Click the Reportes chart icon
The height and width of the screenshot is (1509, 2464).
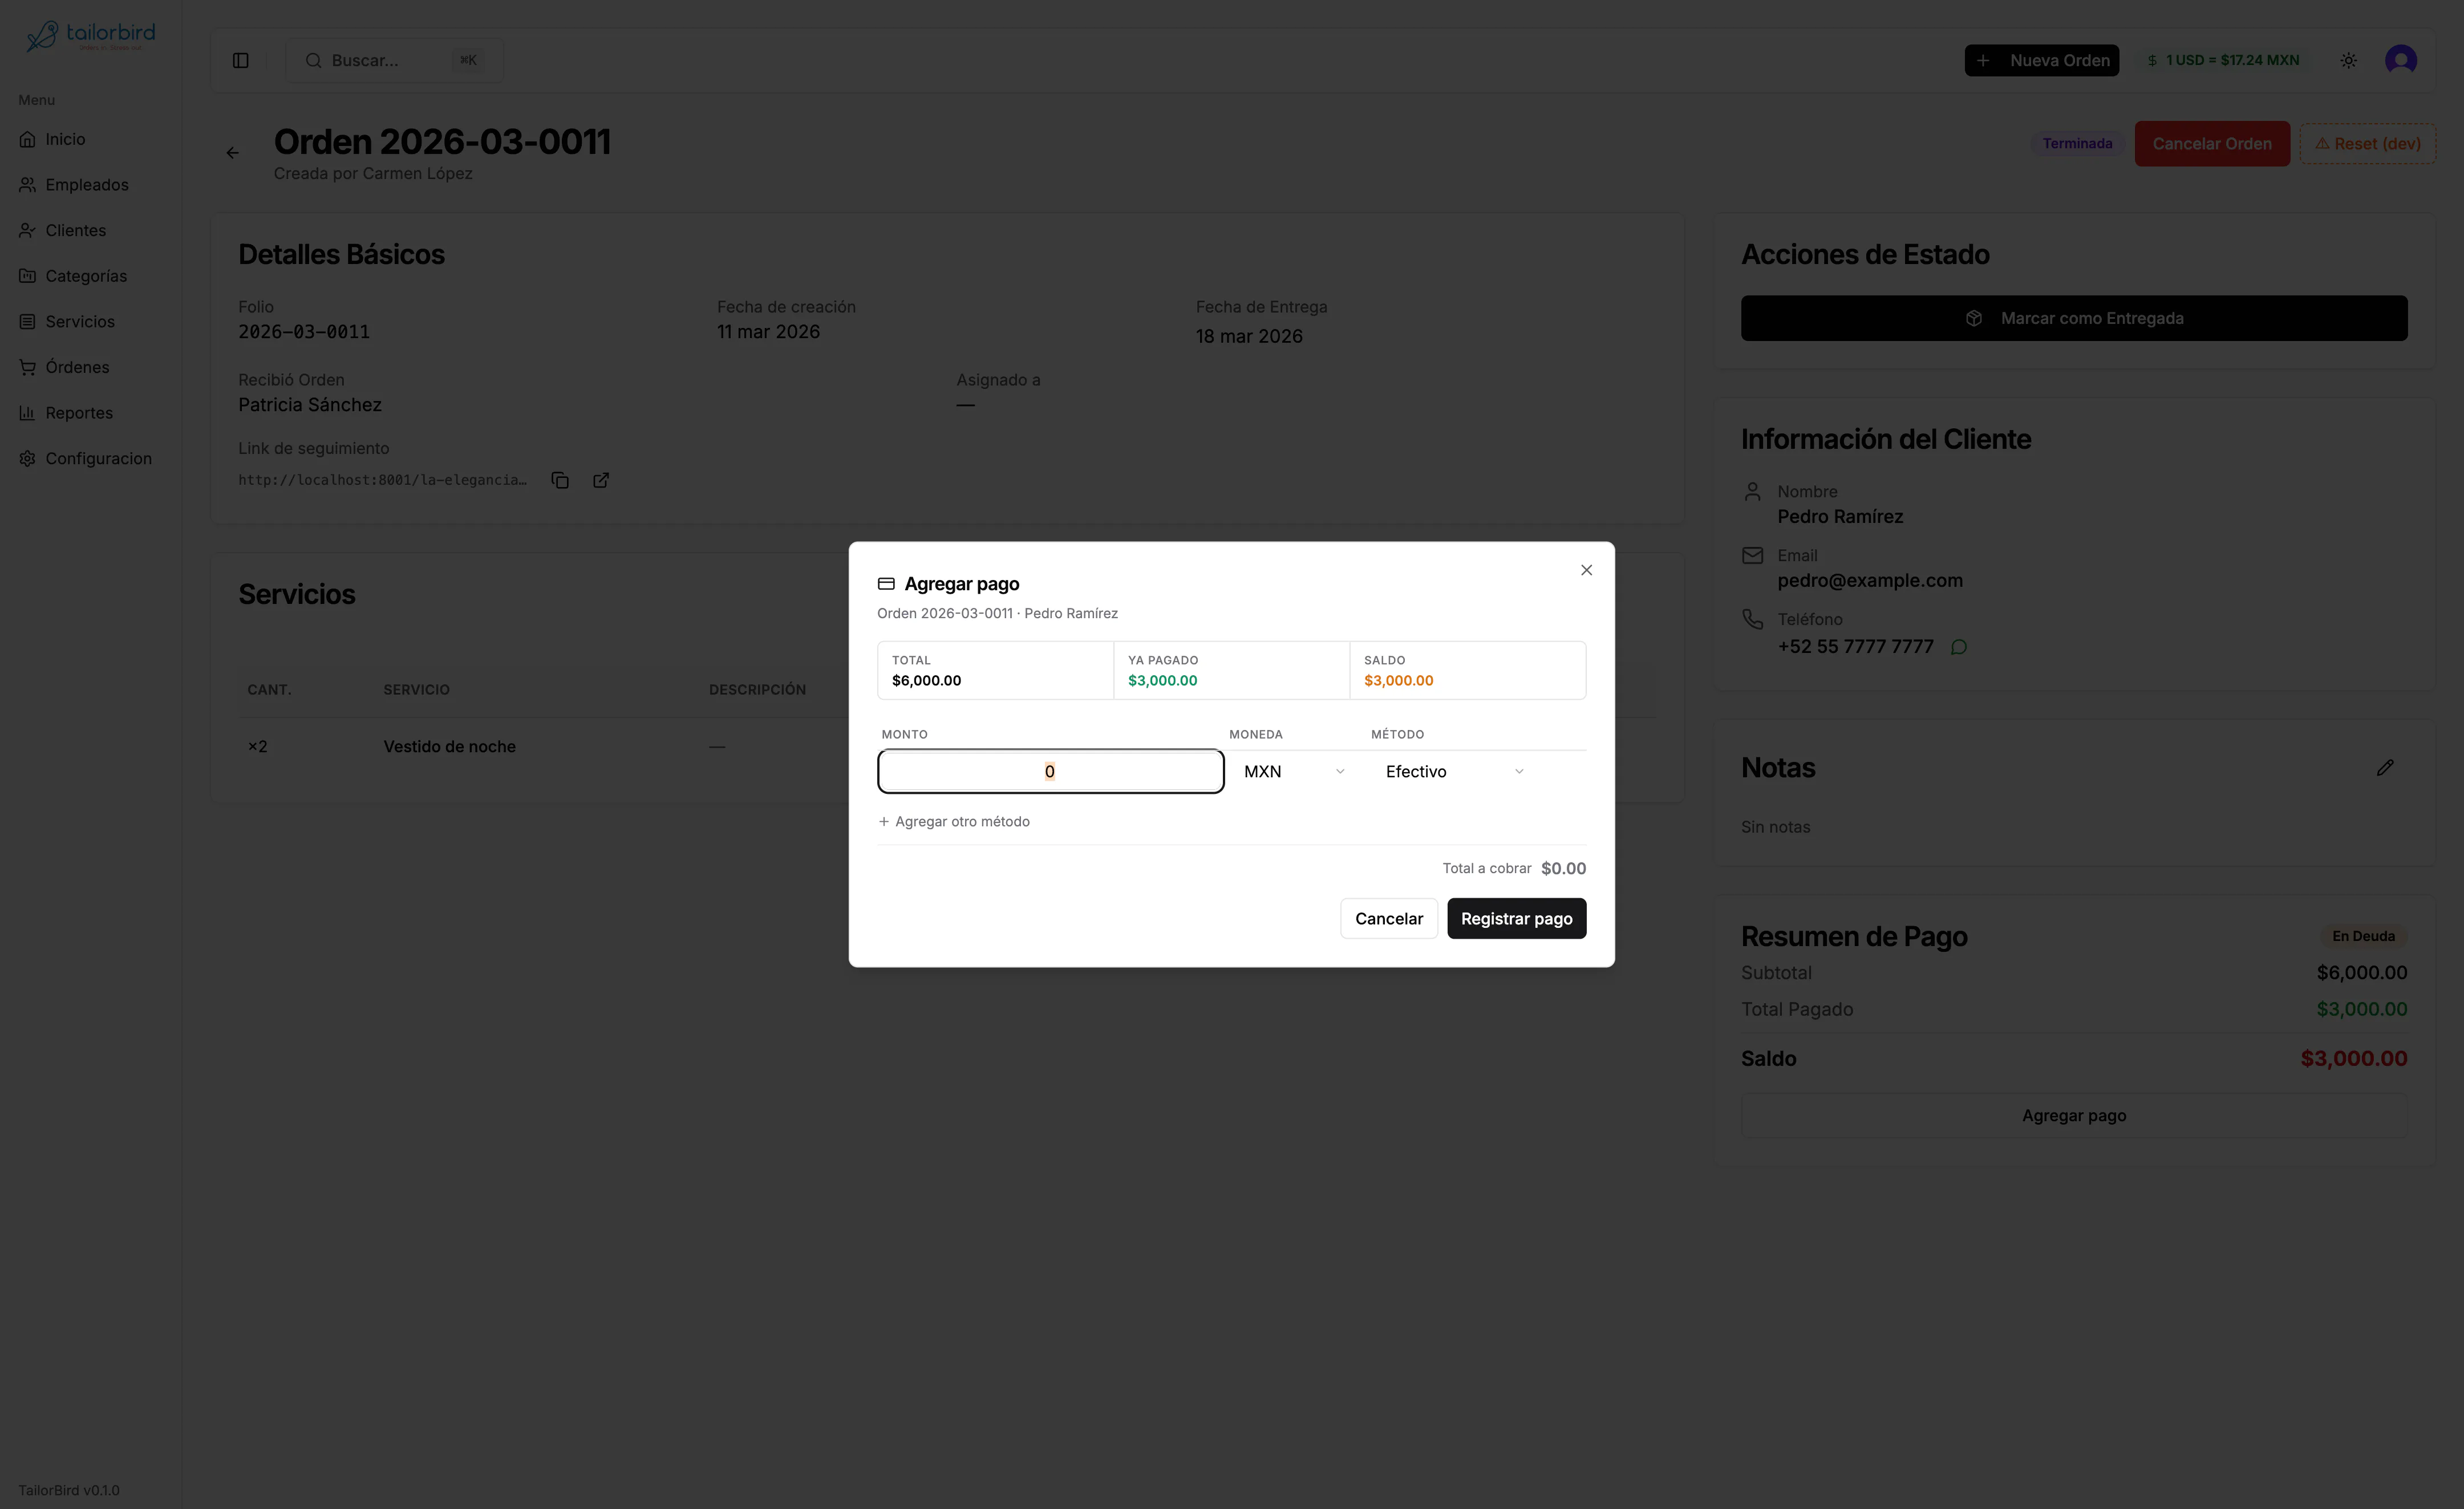click(28, 413)
